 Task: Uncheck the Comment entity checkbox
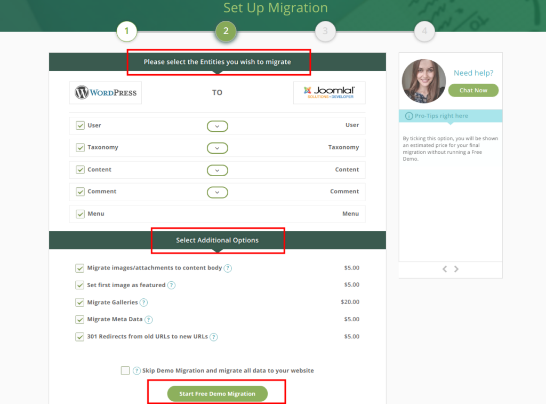(80, 192)
